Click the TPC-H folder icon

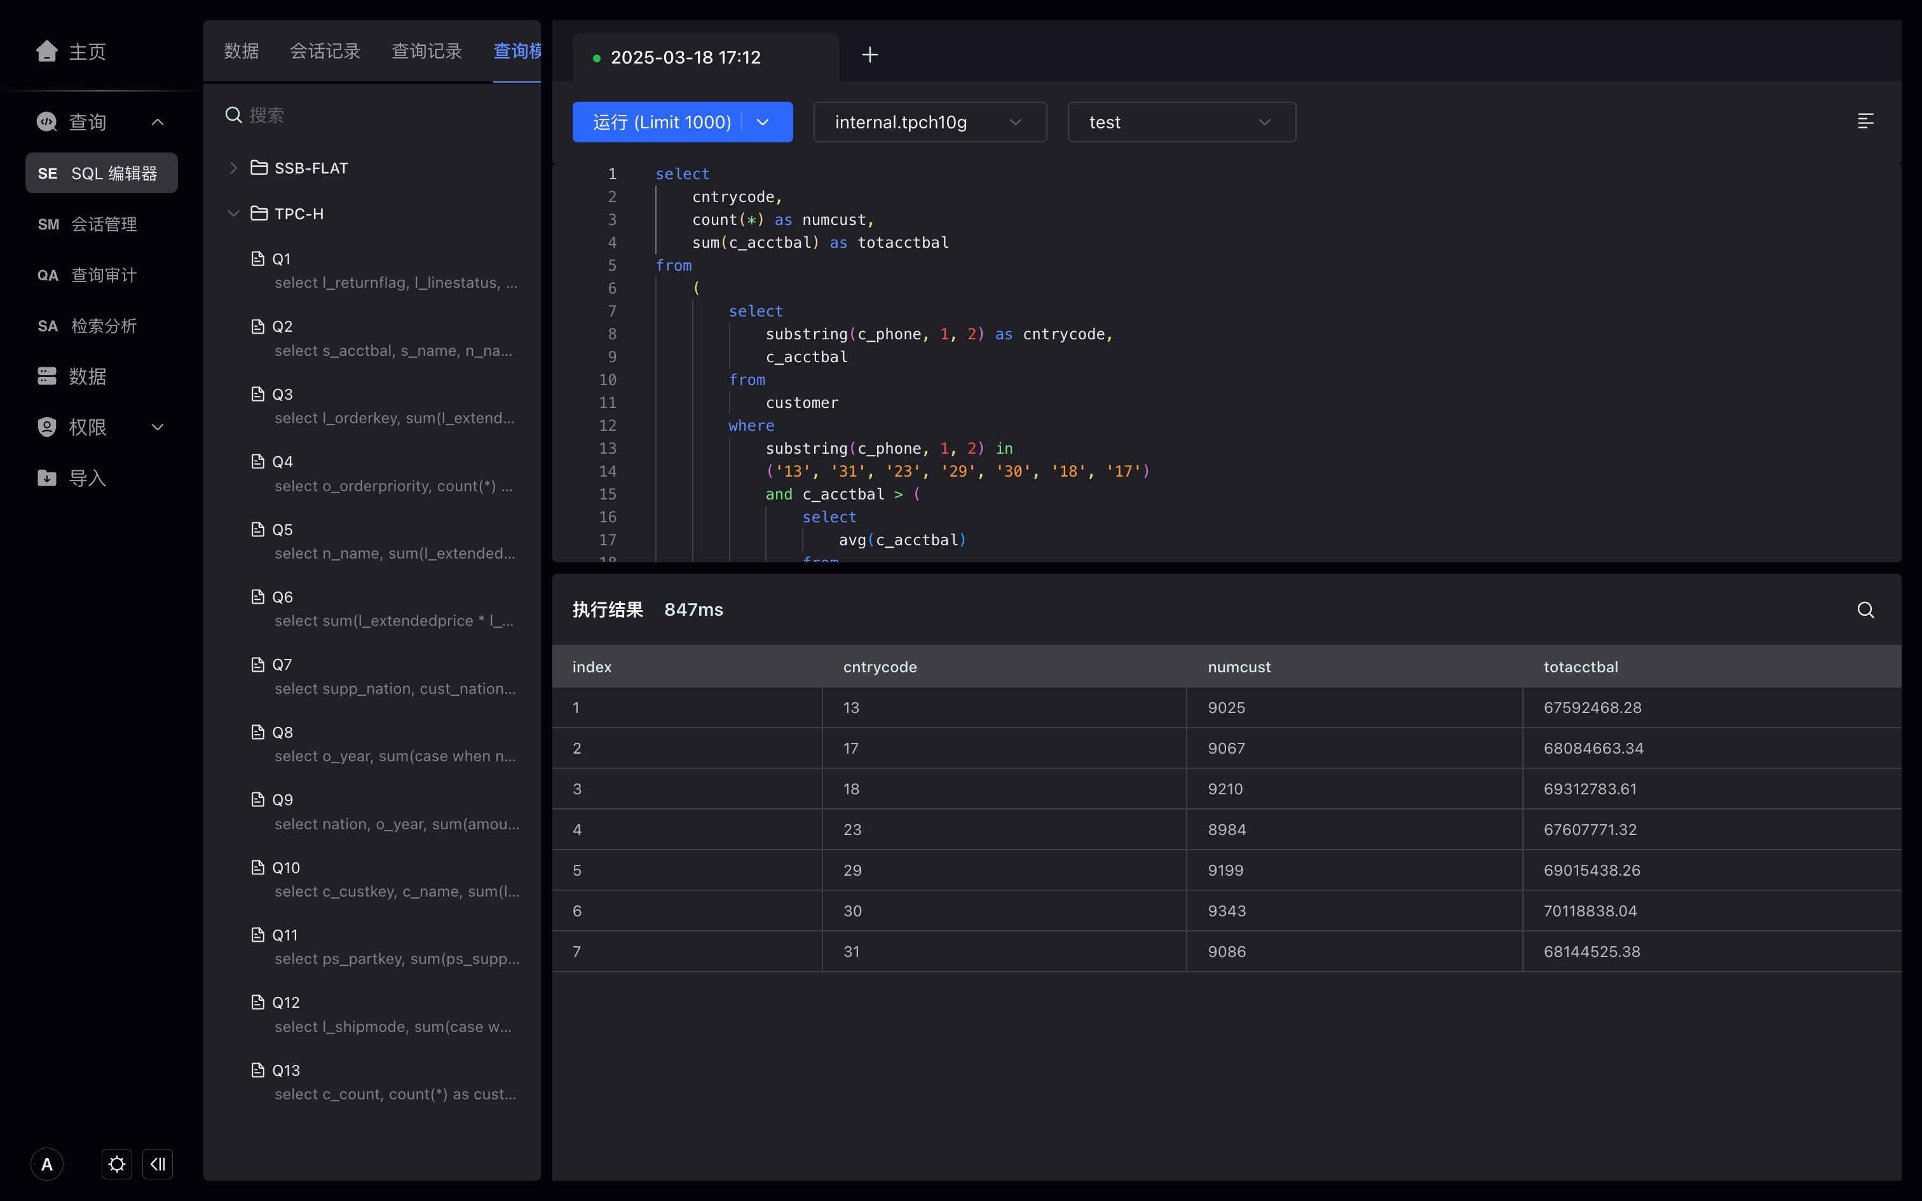coord(259,214)
